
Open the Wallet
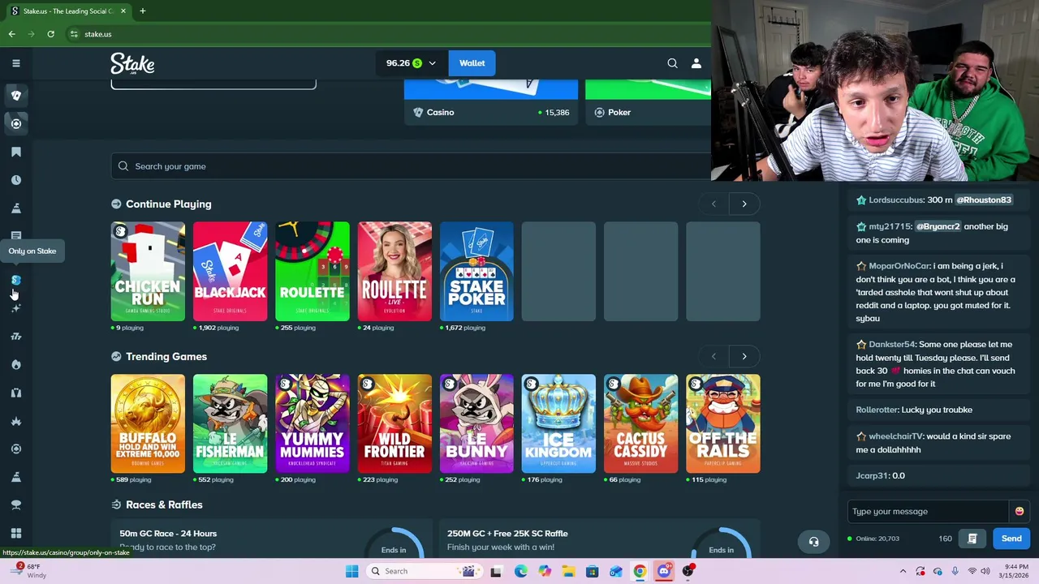point(472,63)
